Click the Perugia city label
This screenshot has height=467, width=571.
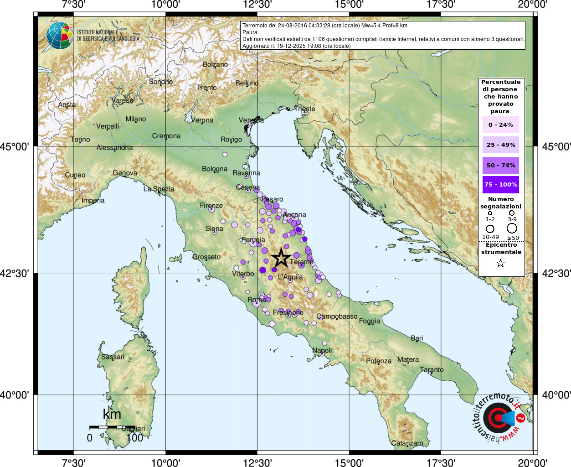(x=253, y=239)
